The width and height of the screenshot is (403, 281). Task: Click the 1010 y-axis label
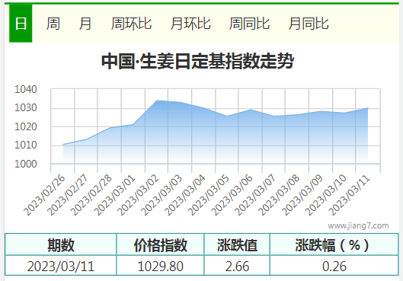[26, 145]
